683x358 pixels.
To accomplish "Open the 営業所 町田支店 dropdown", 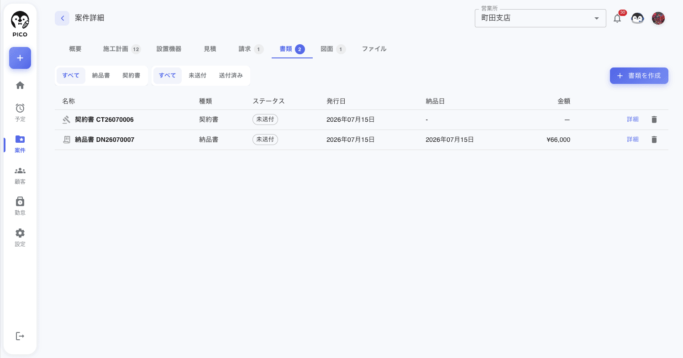I will coord(541,18).
